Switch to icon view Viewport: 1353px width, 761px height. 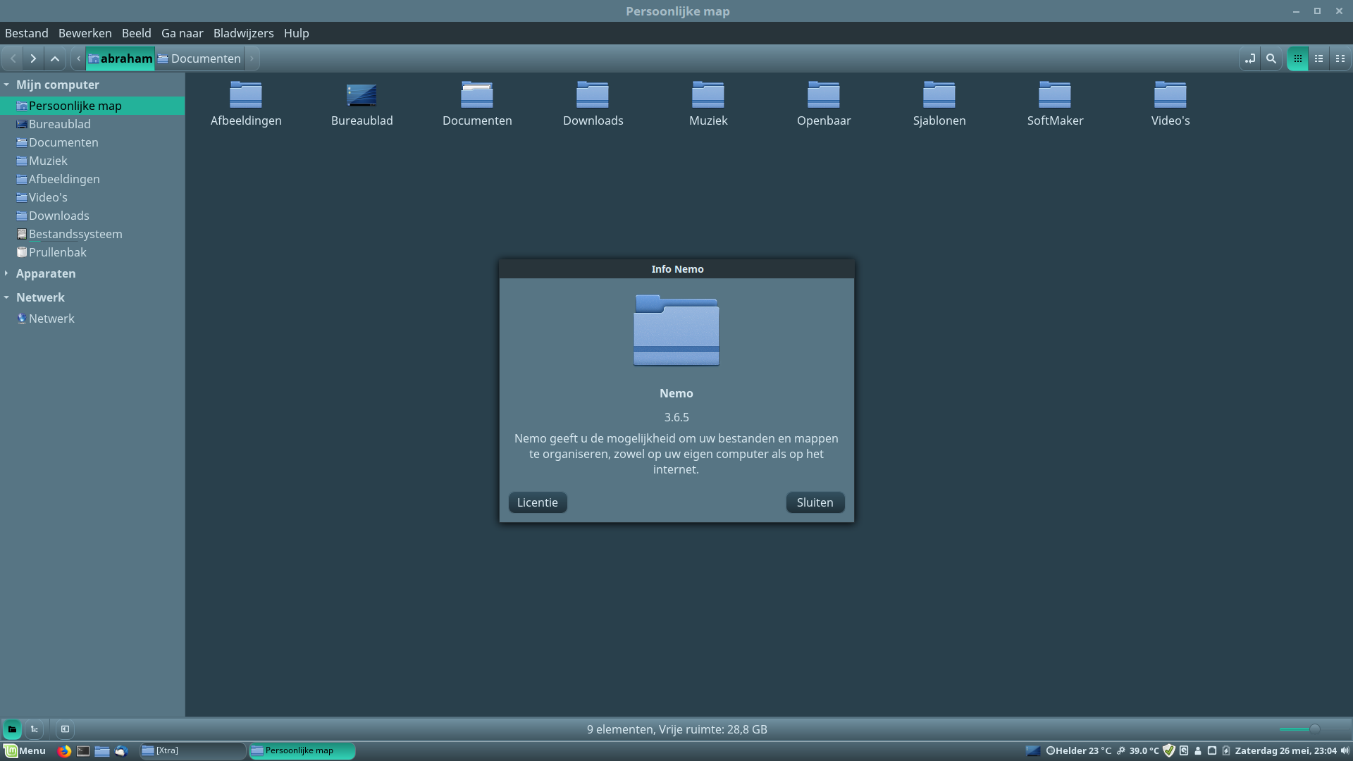(1298, 58)
